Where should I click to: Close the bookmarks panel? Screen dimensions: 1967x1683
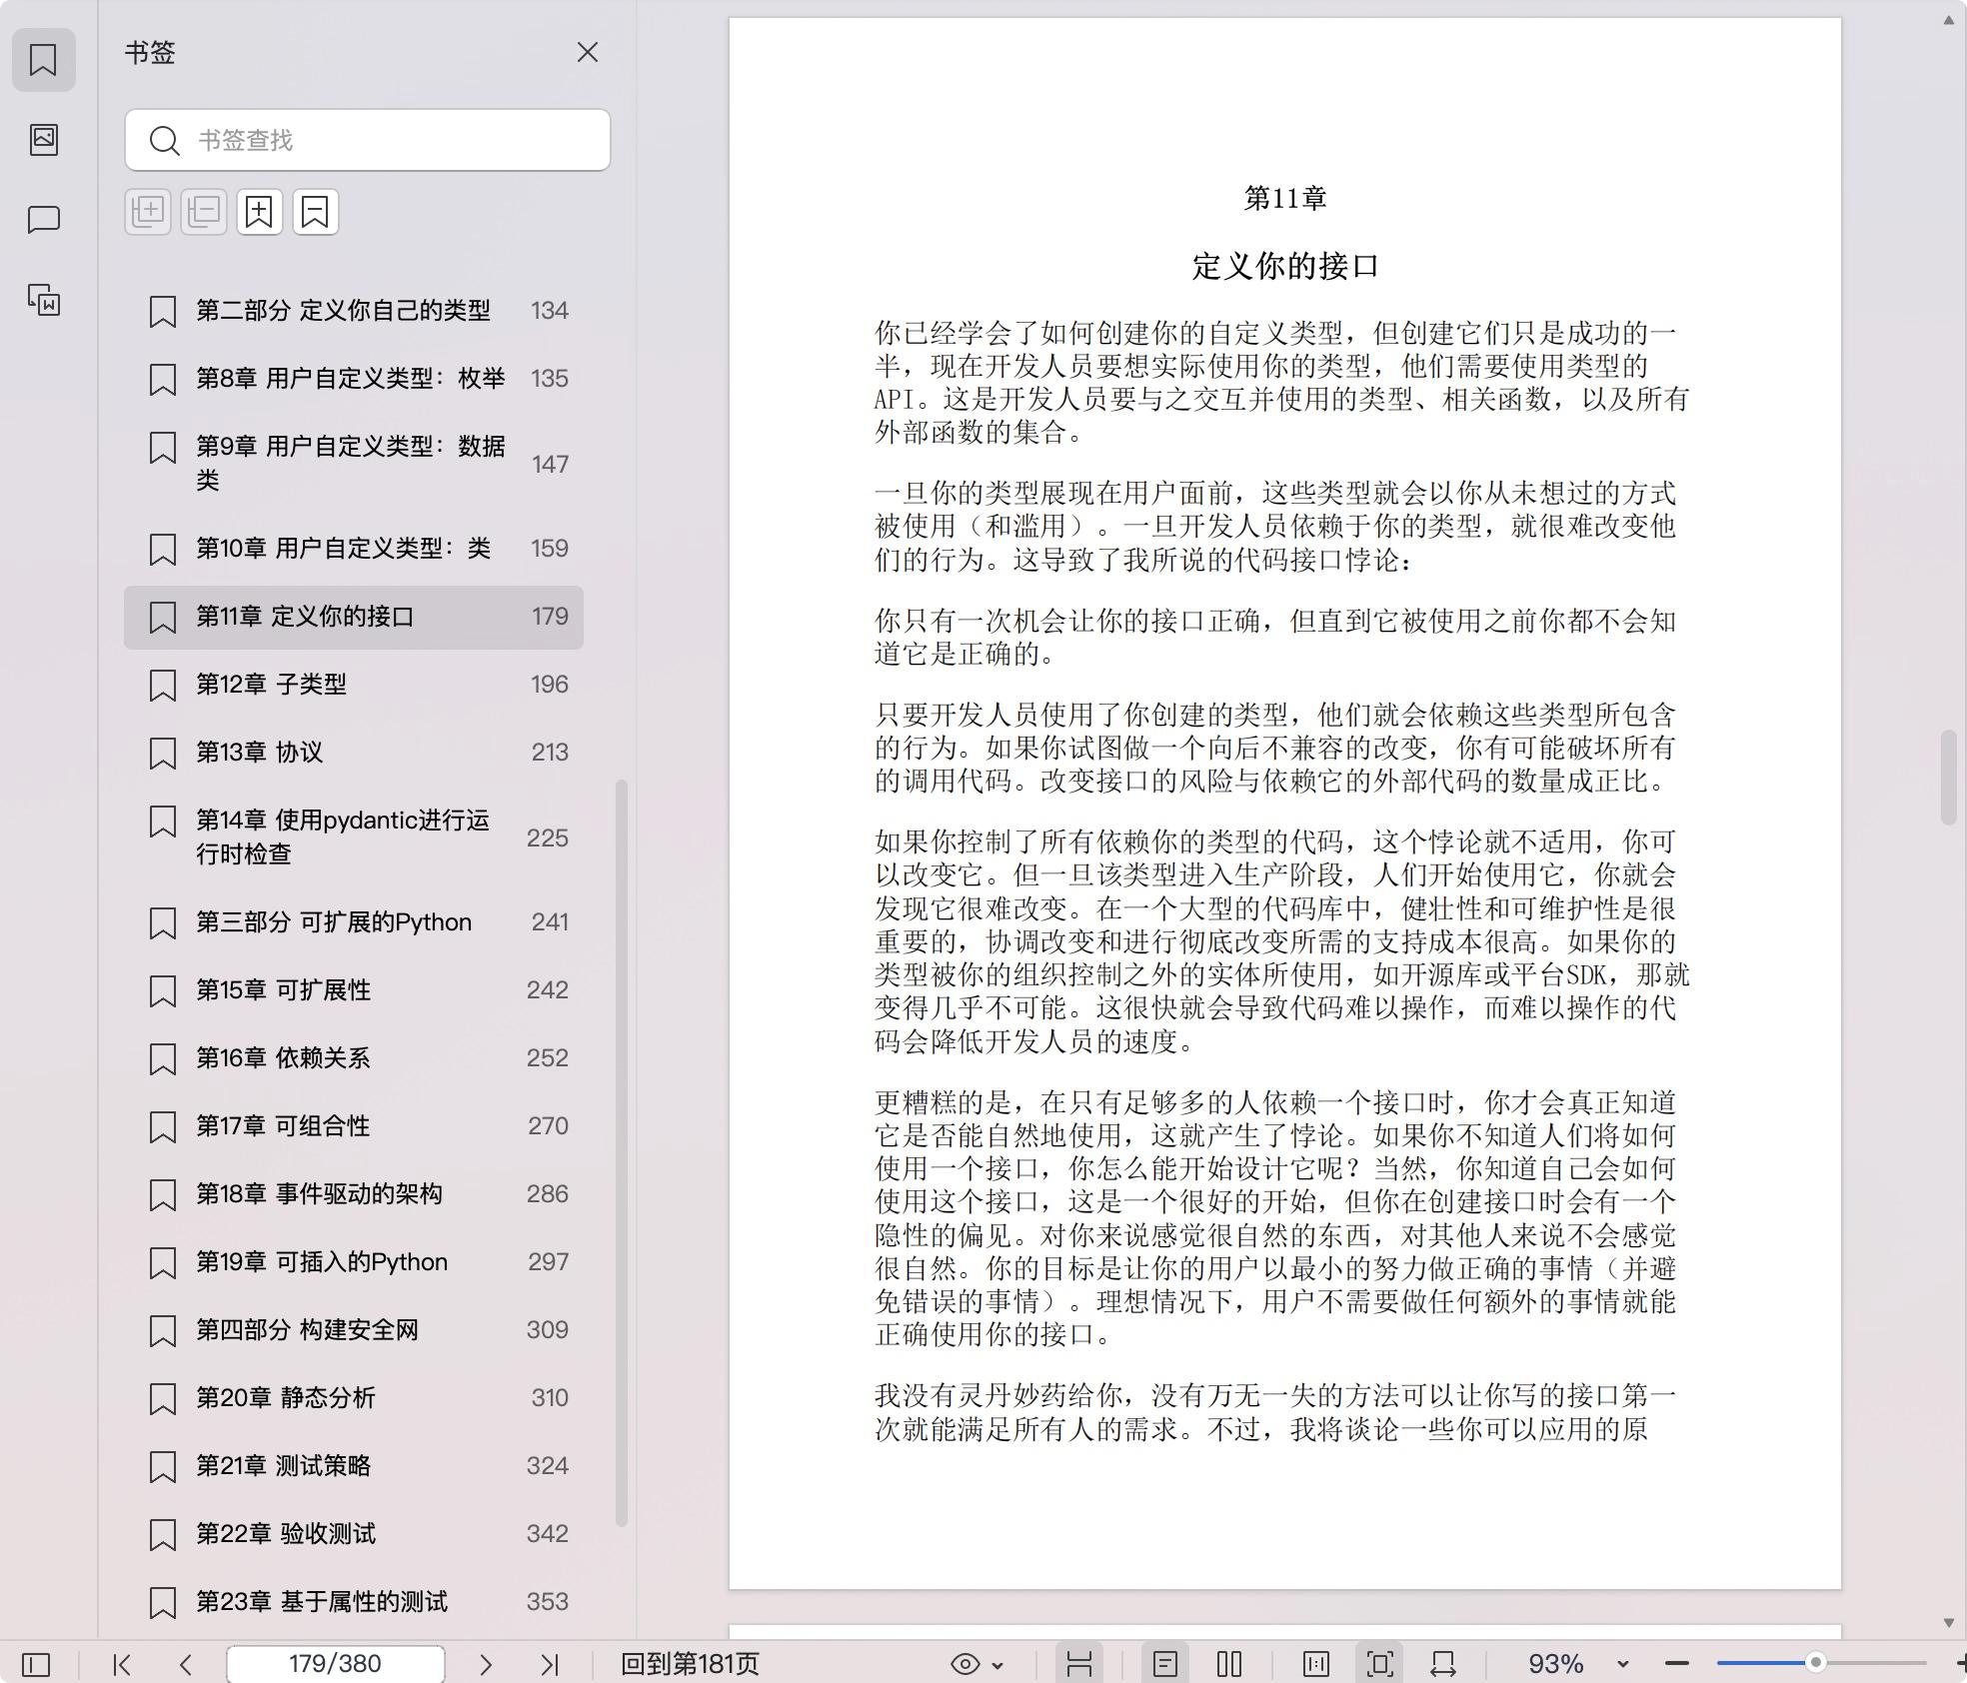click(588, 52)
